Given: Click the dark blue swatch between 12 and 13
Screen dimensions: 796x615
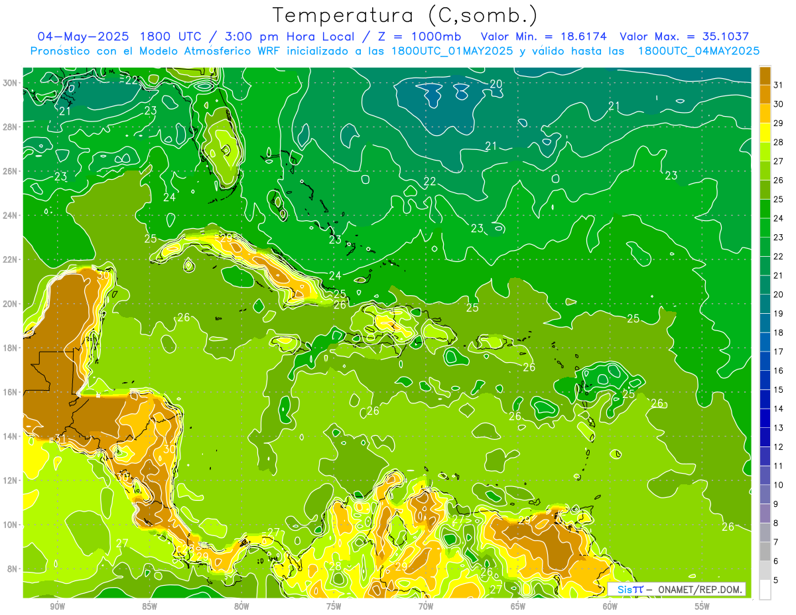Looking at the screenshot, I should [765, 437].
